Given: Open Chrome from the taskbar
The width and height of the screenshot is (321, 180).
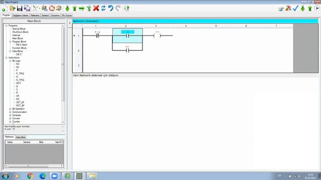Looking at the screenshot, I should click(30, 176).
